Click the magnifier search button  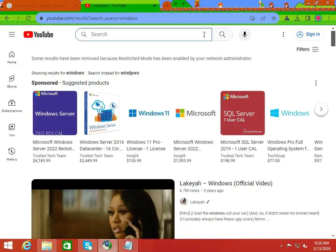pyautogui.click(x=222, y=34)
